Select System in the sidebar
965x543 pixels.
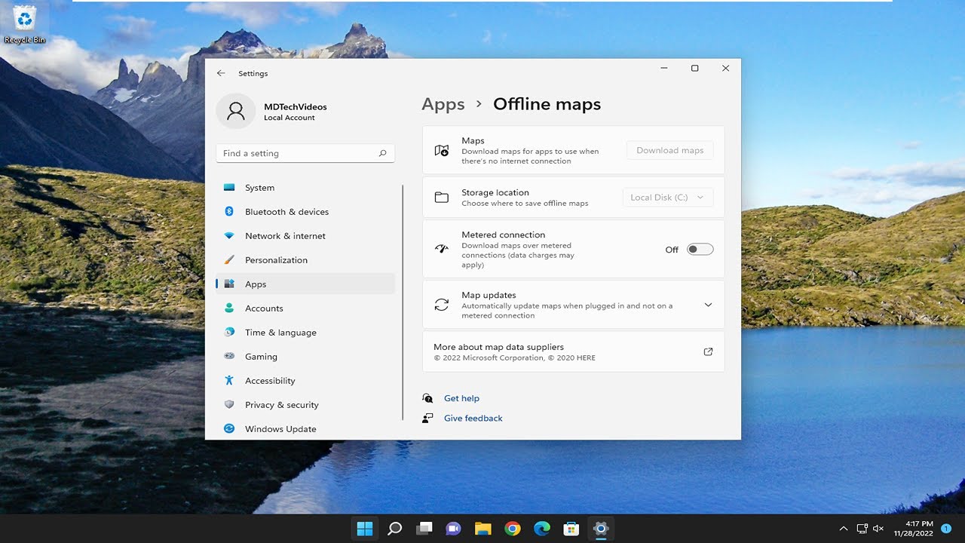click(305, 188)
